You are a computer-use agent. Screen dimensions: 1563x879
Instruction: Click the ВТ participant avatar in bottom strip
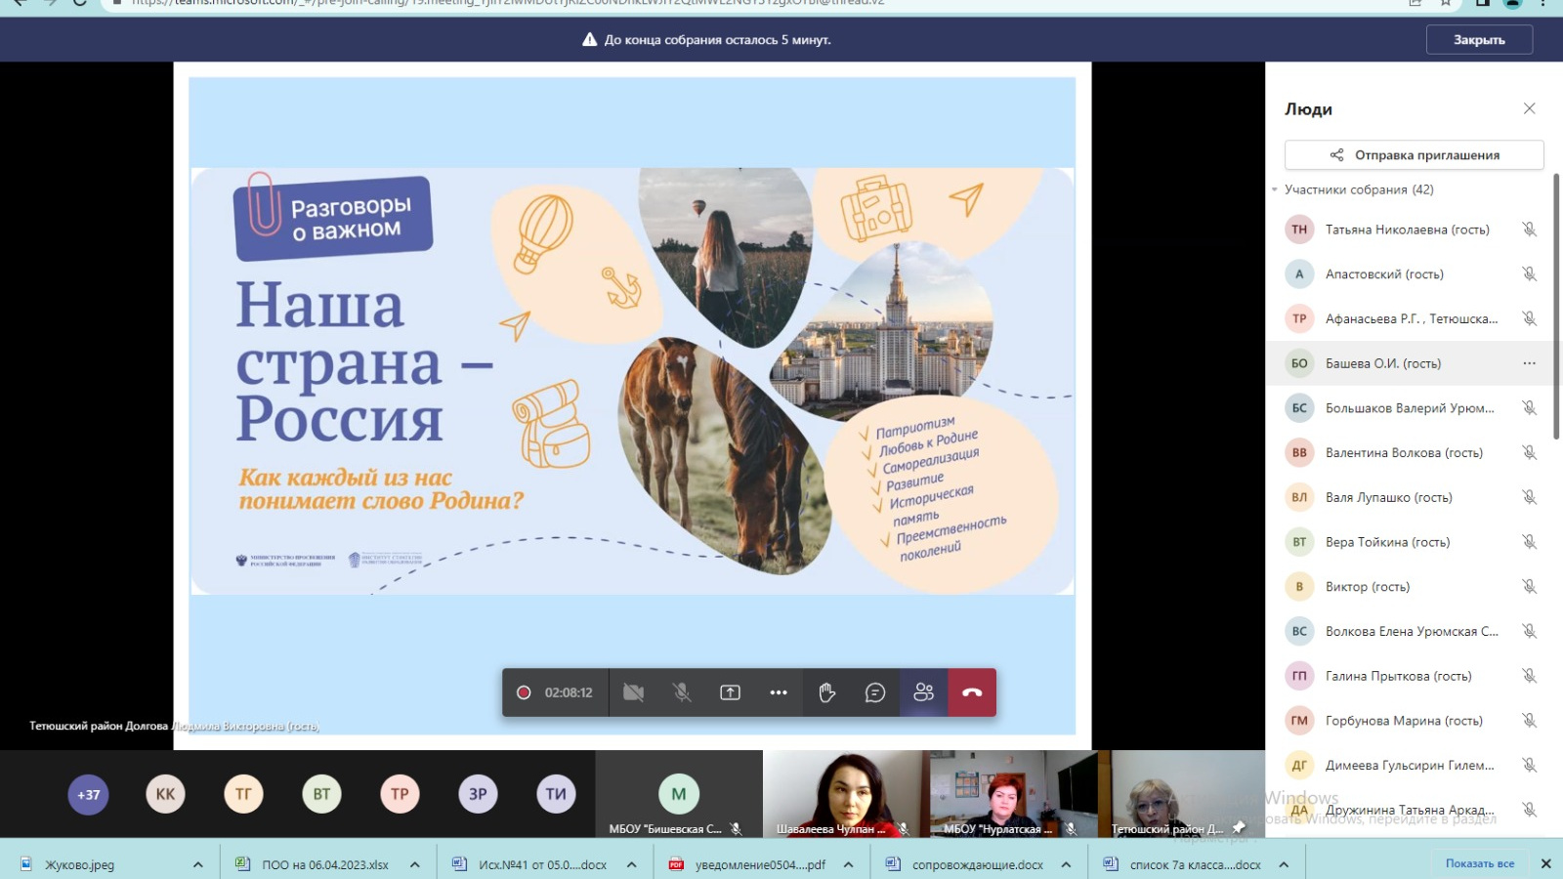[321, 794]
